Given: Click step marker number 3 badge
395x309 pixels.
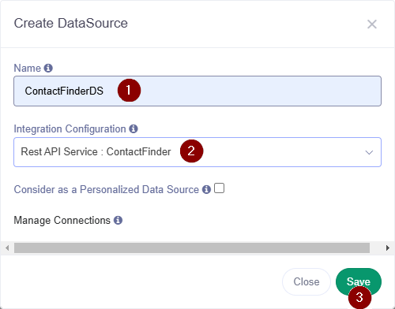Looking at the screenshot, I should click(359, 298).
